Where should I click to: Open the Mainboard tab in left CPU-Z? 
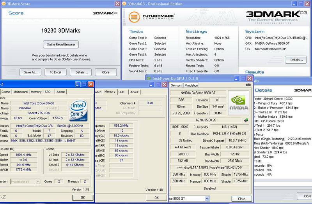(x=21, y=92)
